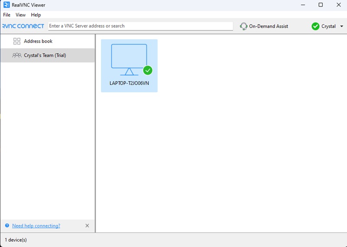Maximize the RealVNC Viewer window
Screen dimensions: 347x247
(x=321, y=5)
